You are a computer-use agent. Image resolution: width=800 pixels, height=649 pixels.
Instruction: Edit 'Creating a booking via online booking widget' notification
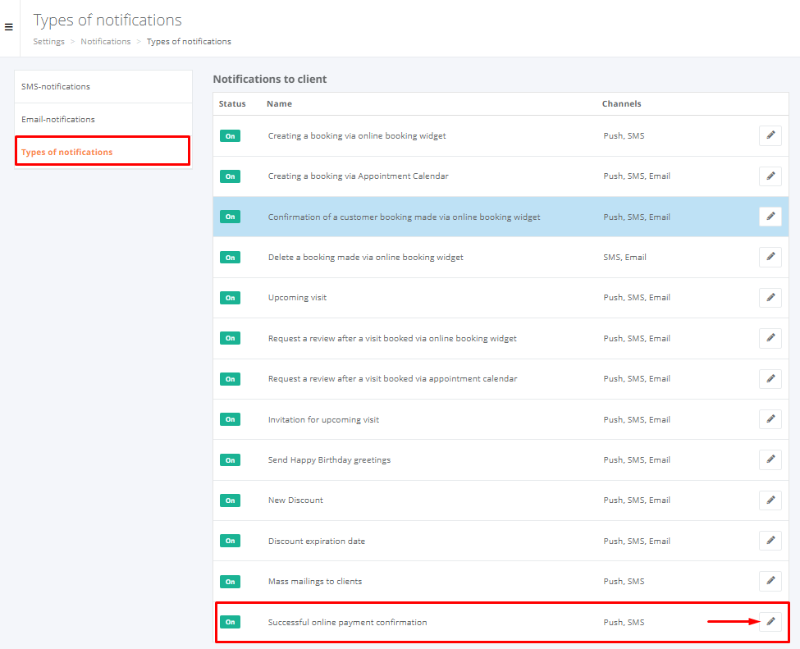point(770,135)
